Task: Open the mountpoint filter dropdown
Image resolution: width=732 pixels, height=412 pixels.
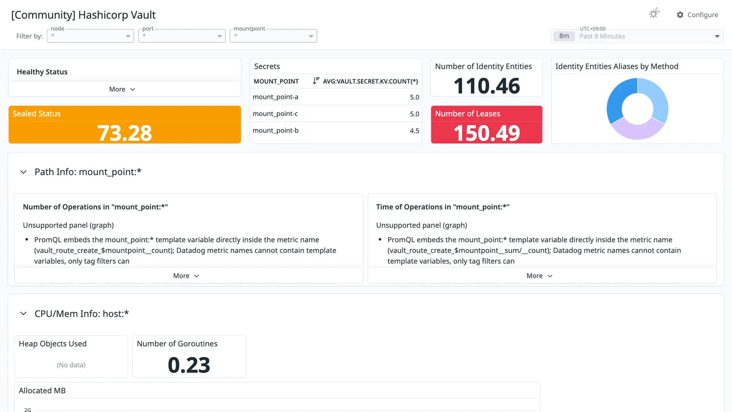Action: tap(273, 36)
